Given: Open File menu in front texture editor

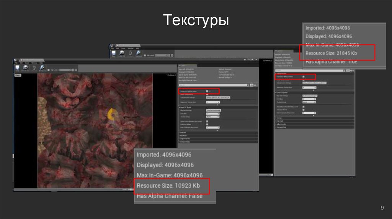Looking at the screenshot, I should click(15, 63).
